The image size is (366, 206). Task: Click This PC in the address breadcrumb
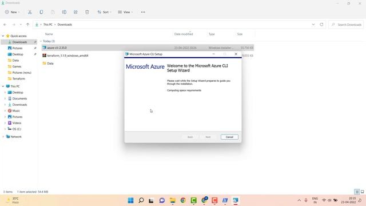pos(48,25)
